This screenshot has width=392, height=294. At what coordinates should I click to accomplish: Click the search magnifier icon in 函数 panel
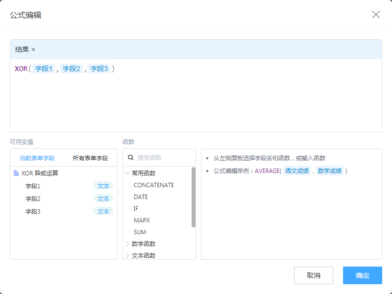(131, 158)
